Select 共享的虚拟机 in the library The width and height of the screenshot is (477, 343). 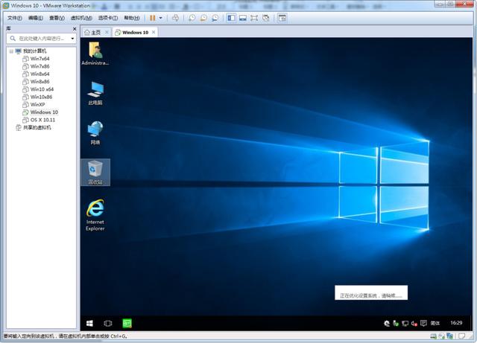37,127
